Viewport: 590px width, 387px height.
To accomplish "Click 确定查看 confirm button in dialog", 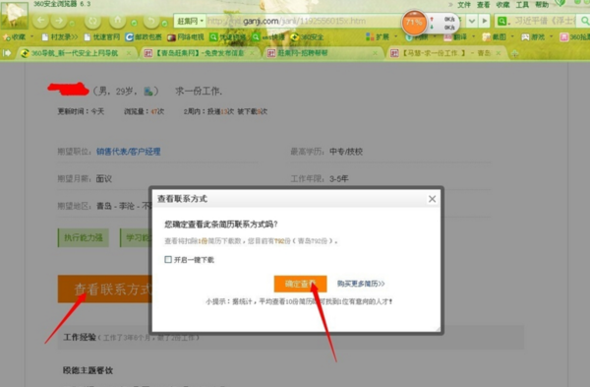I will pos(300,284).
